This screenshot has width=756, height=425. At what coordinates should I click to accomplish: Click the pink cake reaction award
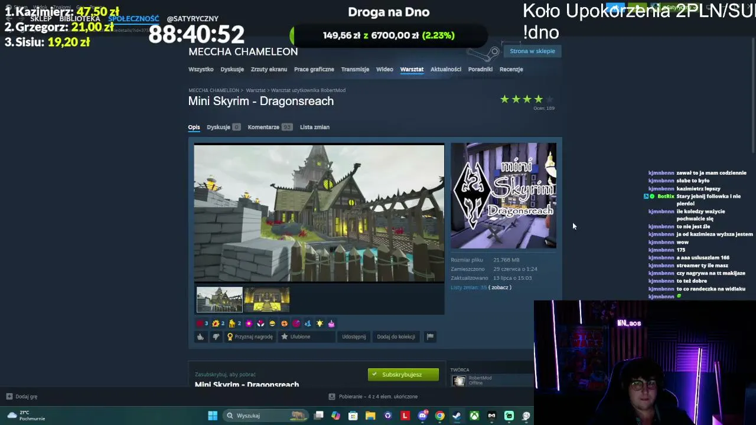pos(331,323)
